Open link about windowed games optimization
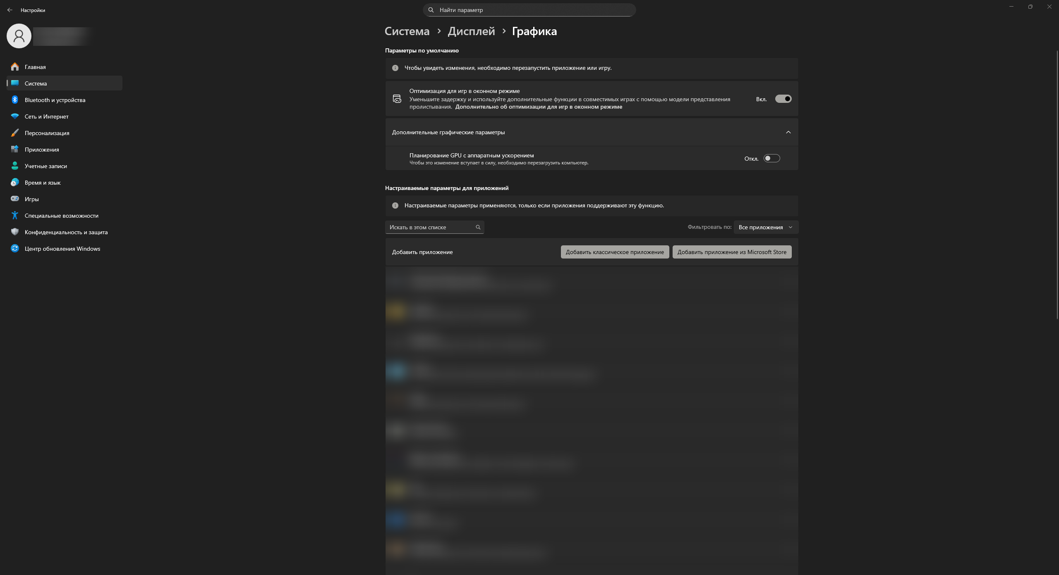This screenshot has height=575, width=1059. [539, 107]
